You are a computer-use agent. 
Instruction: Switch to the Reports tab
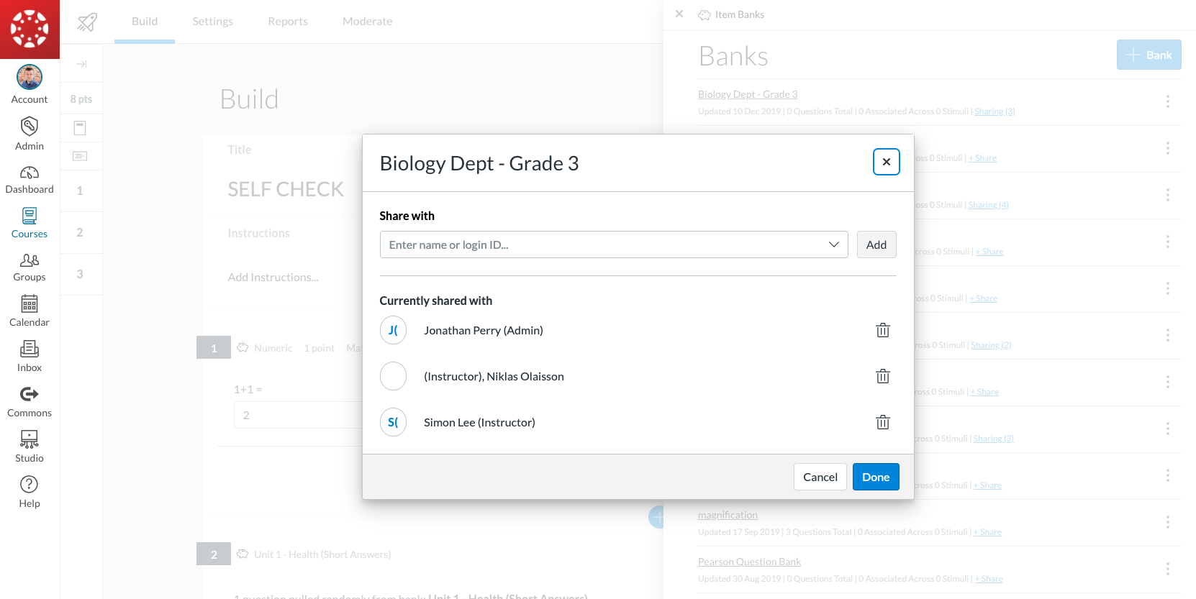[288, 22]
